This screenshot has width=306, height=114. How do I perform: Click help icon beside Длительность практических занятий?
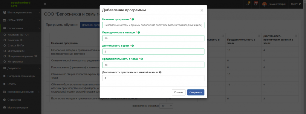pos(160,72)
